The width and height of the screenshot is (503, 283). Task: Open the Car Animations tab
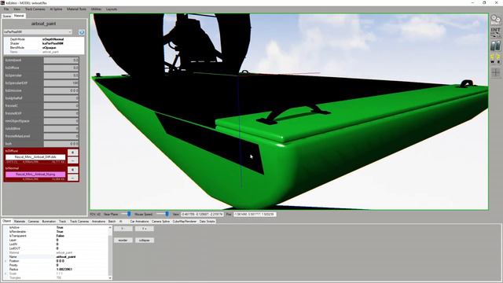pos(139,222)
